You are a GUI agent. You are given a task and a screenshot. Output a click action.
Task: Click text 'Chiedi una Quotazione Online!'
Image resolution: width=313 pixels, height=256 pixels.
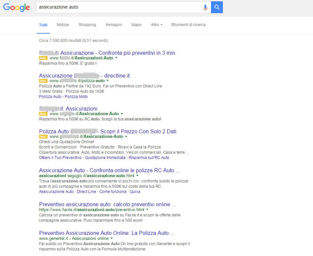(x=66, y=142)
